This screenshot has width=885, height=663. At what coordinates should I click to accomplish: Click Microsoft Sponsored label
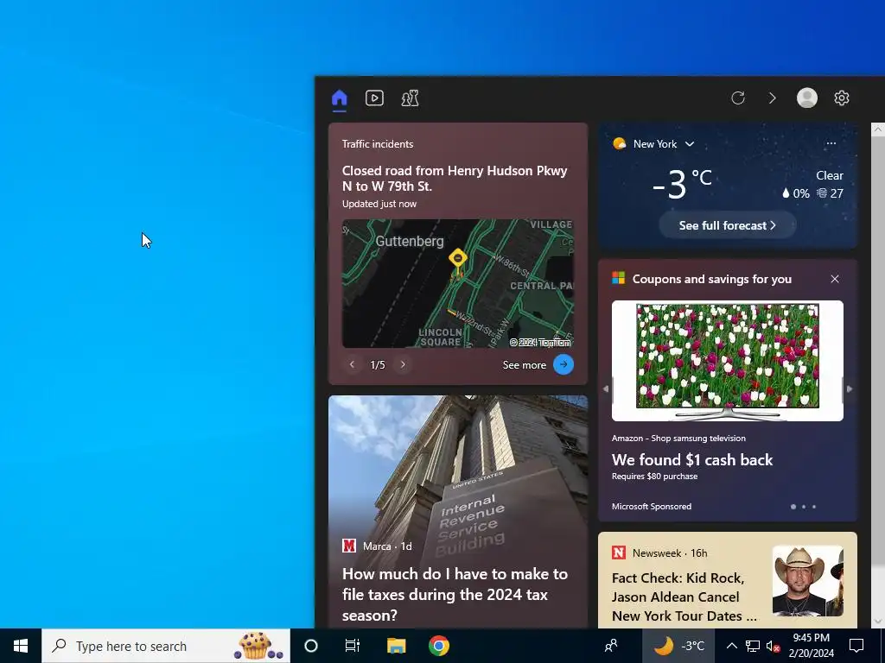[x=652, y=506]
